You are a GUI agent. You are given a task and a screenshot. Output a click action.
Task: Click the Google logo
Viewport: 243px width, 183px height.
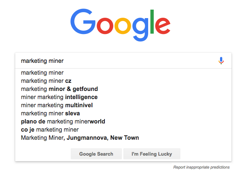coord(120,25)
